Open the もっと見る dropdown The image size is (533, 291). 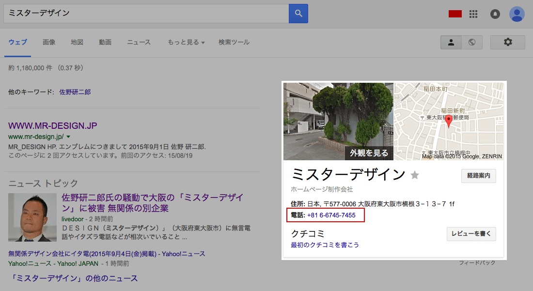[186, 42]
